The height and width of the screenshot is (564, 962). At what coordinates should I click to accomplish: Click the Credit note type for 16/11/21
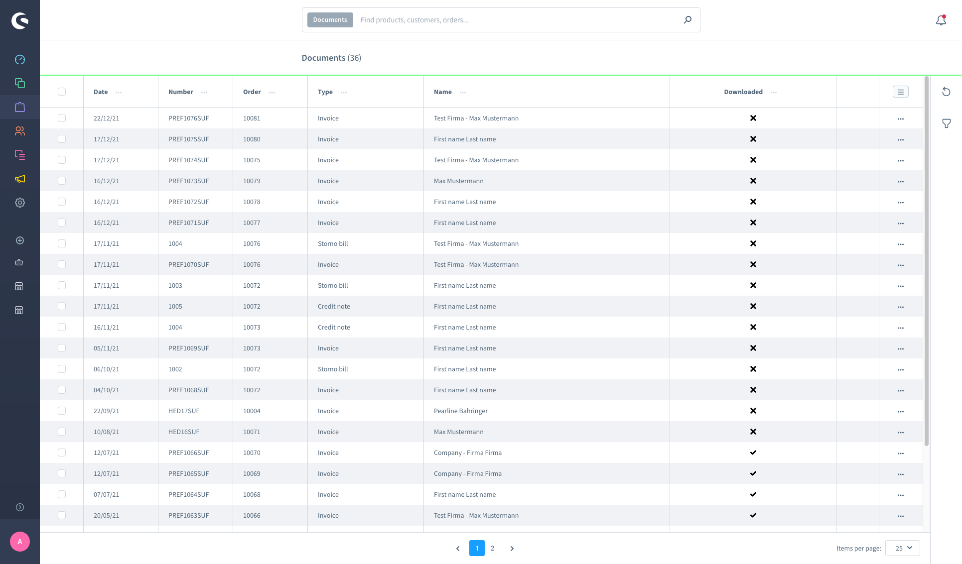pos(334,327)
